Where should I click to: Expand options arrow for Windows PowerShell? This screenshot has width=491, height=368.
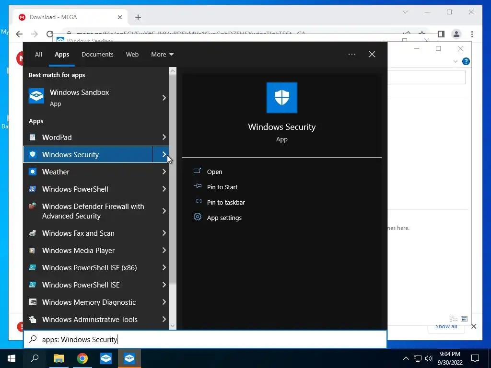164,189
